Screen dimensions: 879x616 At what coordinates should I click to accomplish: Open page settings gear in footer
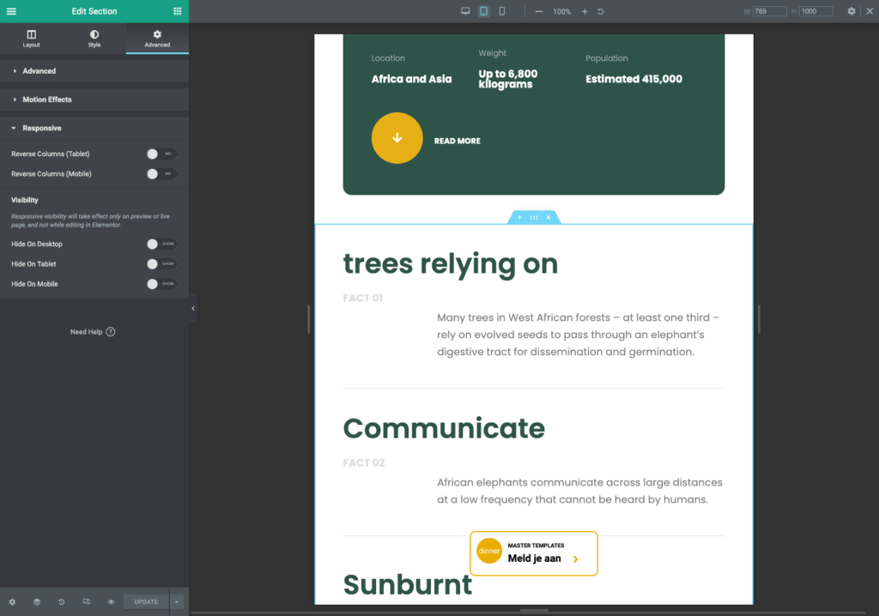click(12, 601)
